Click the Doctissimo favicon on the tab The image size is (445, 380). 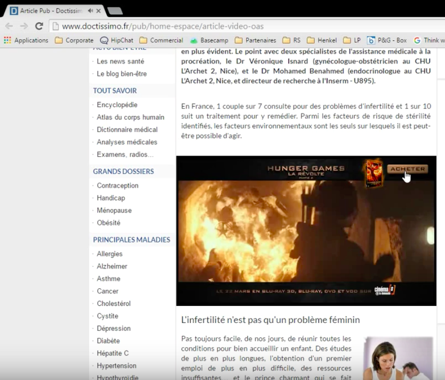point(14,11)
